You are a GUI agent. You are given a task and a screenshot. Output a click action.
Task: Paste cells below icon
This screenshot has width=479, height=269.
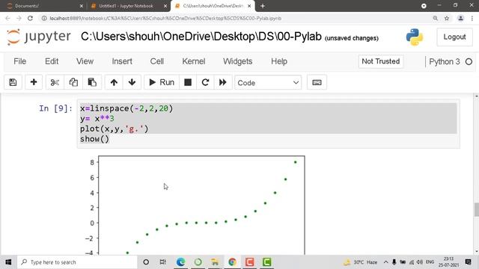pos(92,82)
